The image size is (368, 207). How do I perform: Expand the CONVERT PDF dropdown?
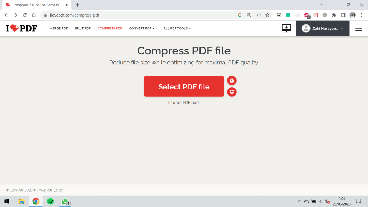(x=142, y=28)
